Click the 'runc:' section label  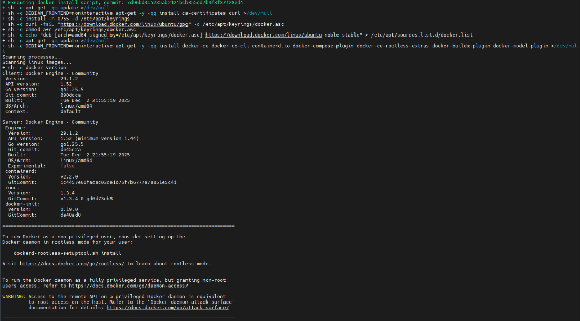pyautogui.click(x=12, y=188)
